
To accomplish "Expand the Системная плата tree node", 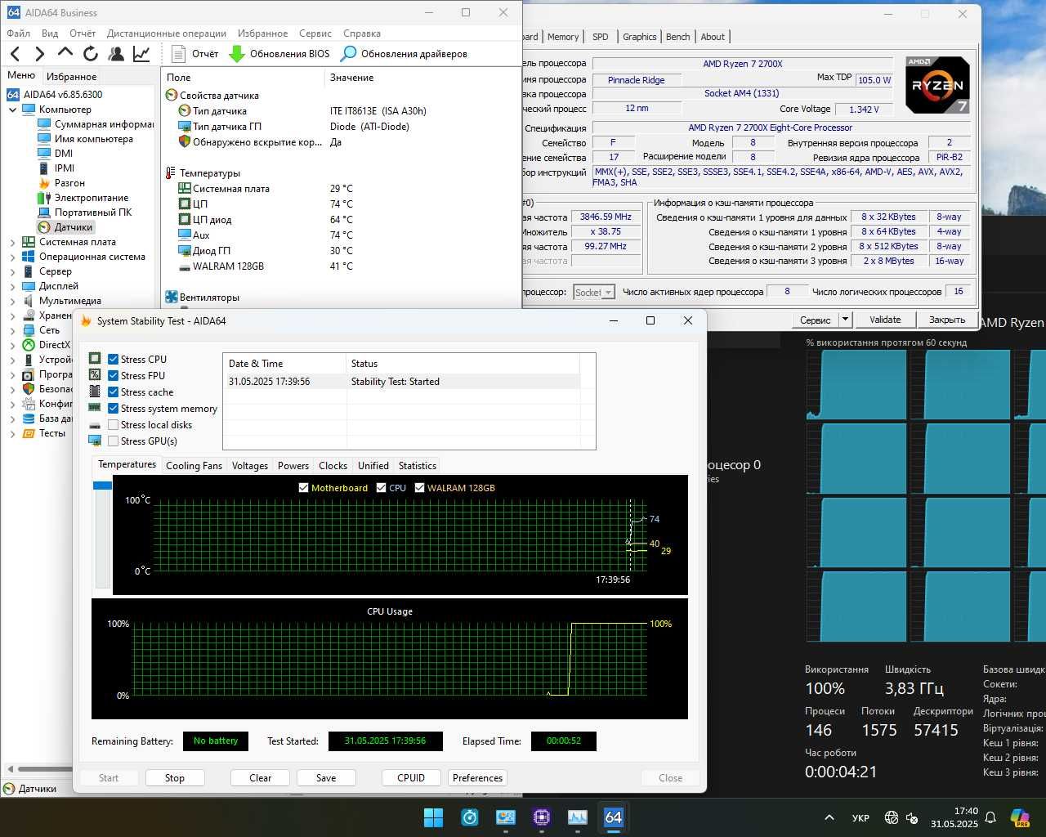I will coord(12,242).
